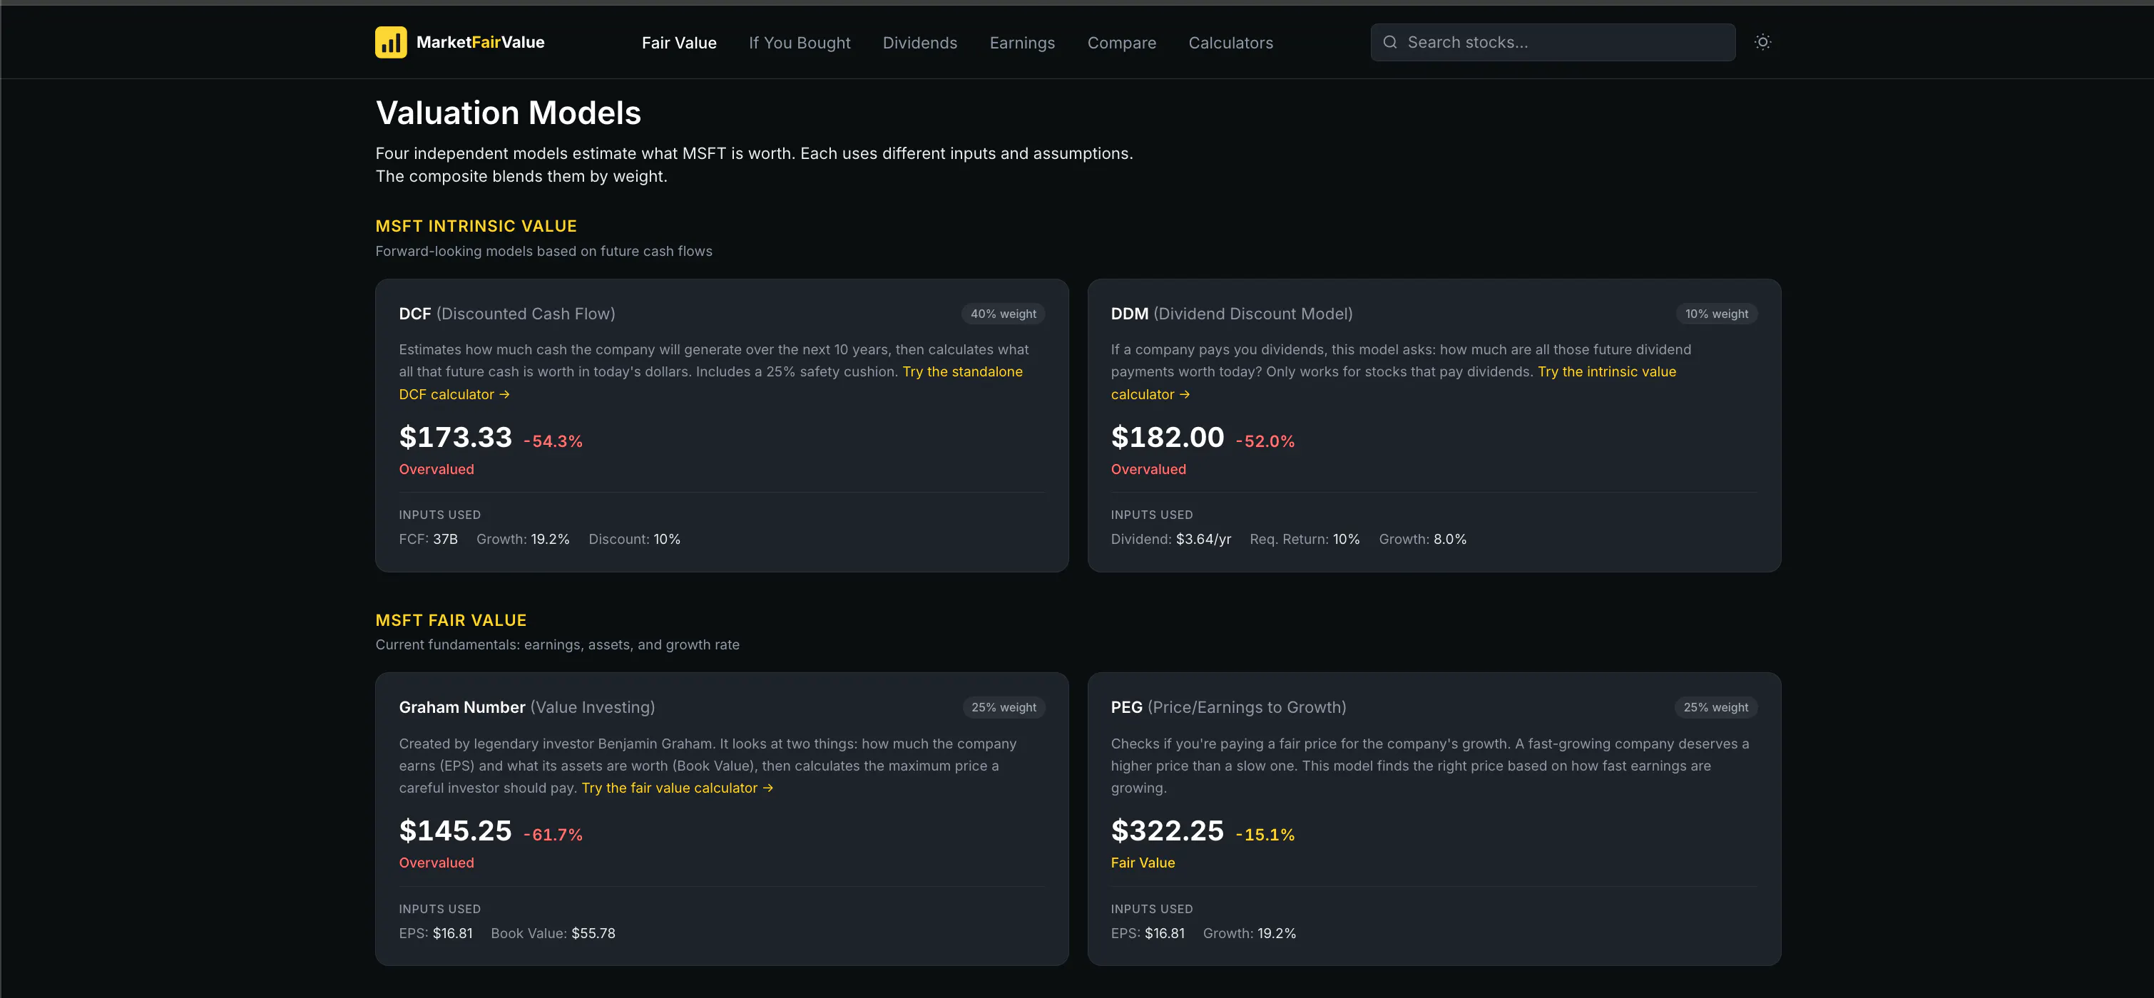Click the Valuation Models page heading
The width and height of the screenshot is (2154, 998).
pos(509,113)
